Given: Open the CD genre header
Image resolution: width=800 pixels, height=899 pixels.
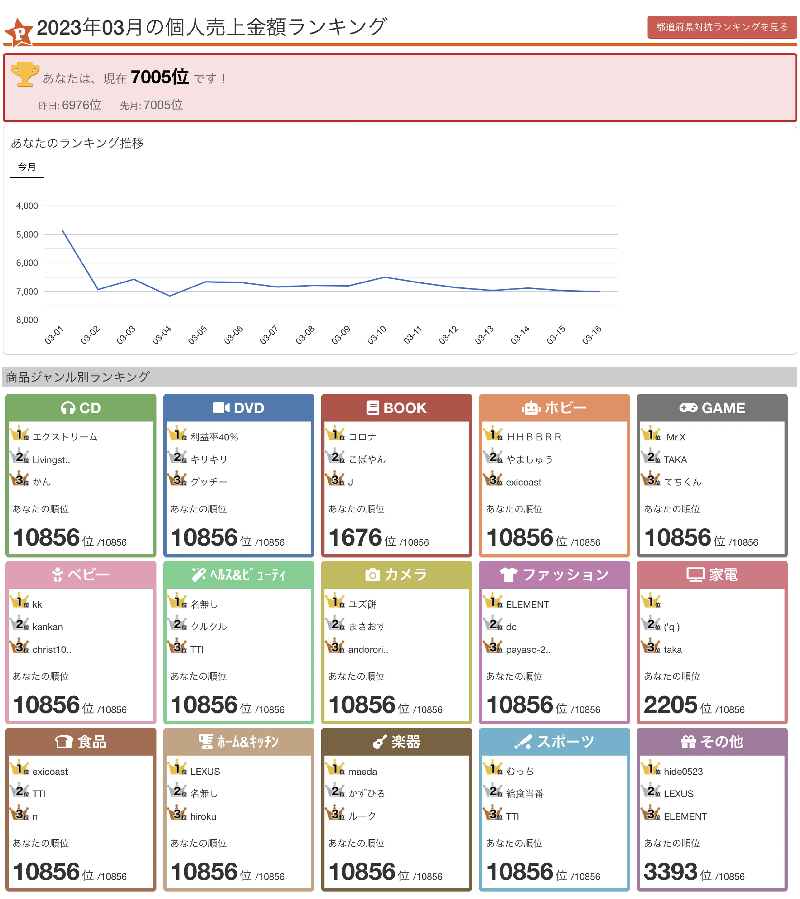Looking at the screenshot, I should pyautogui.click(x=81, y=408).
